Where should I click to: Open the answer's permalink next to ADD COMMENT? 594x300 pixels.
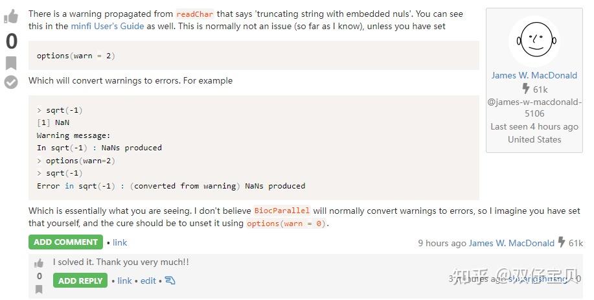pyautogui.click(x=120, y=242)
